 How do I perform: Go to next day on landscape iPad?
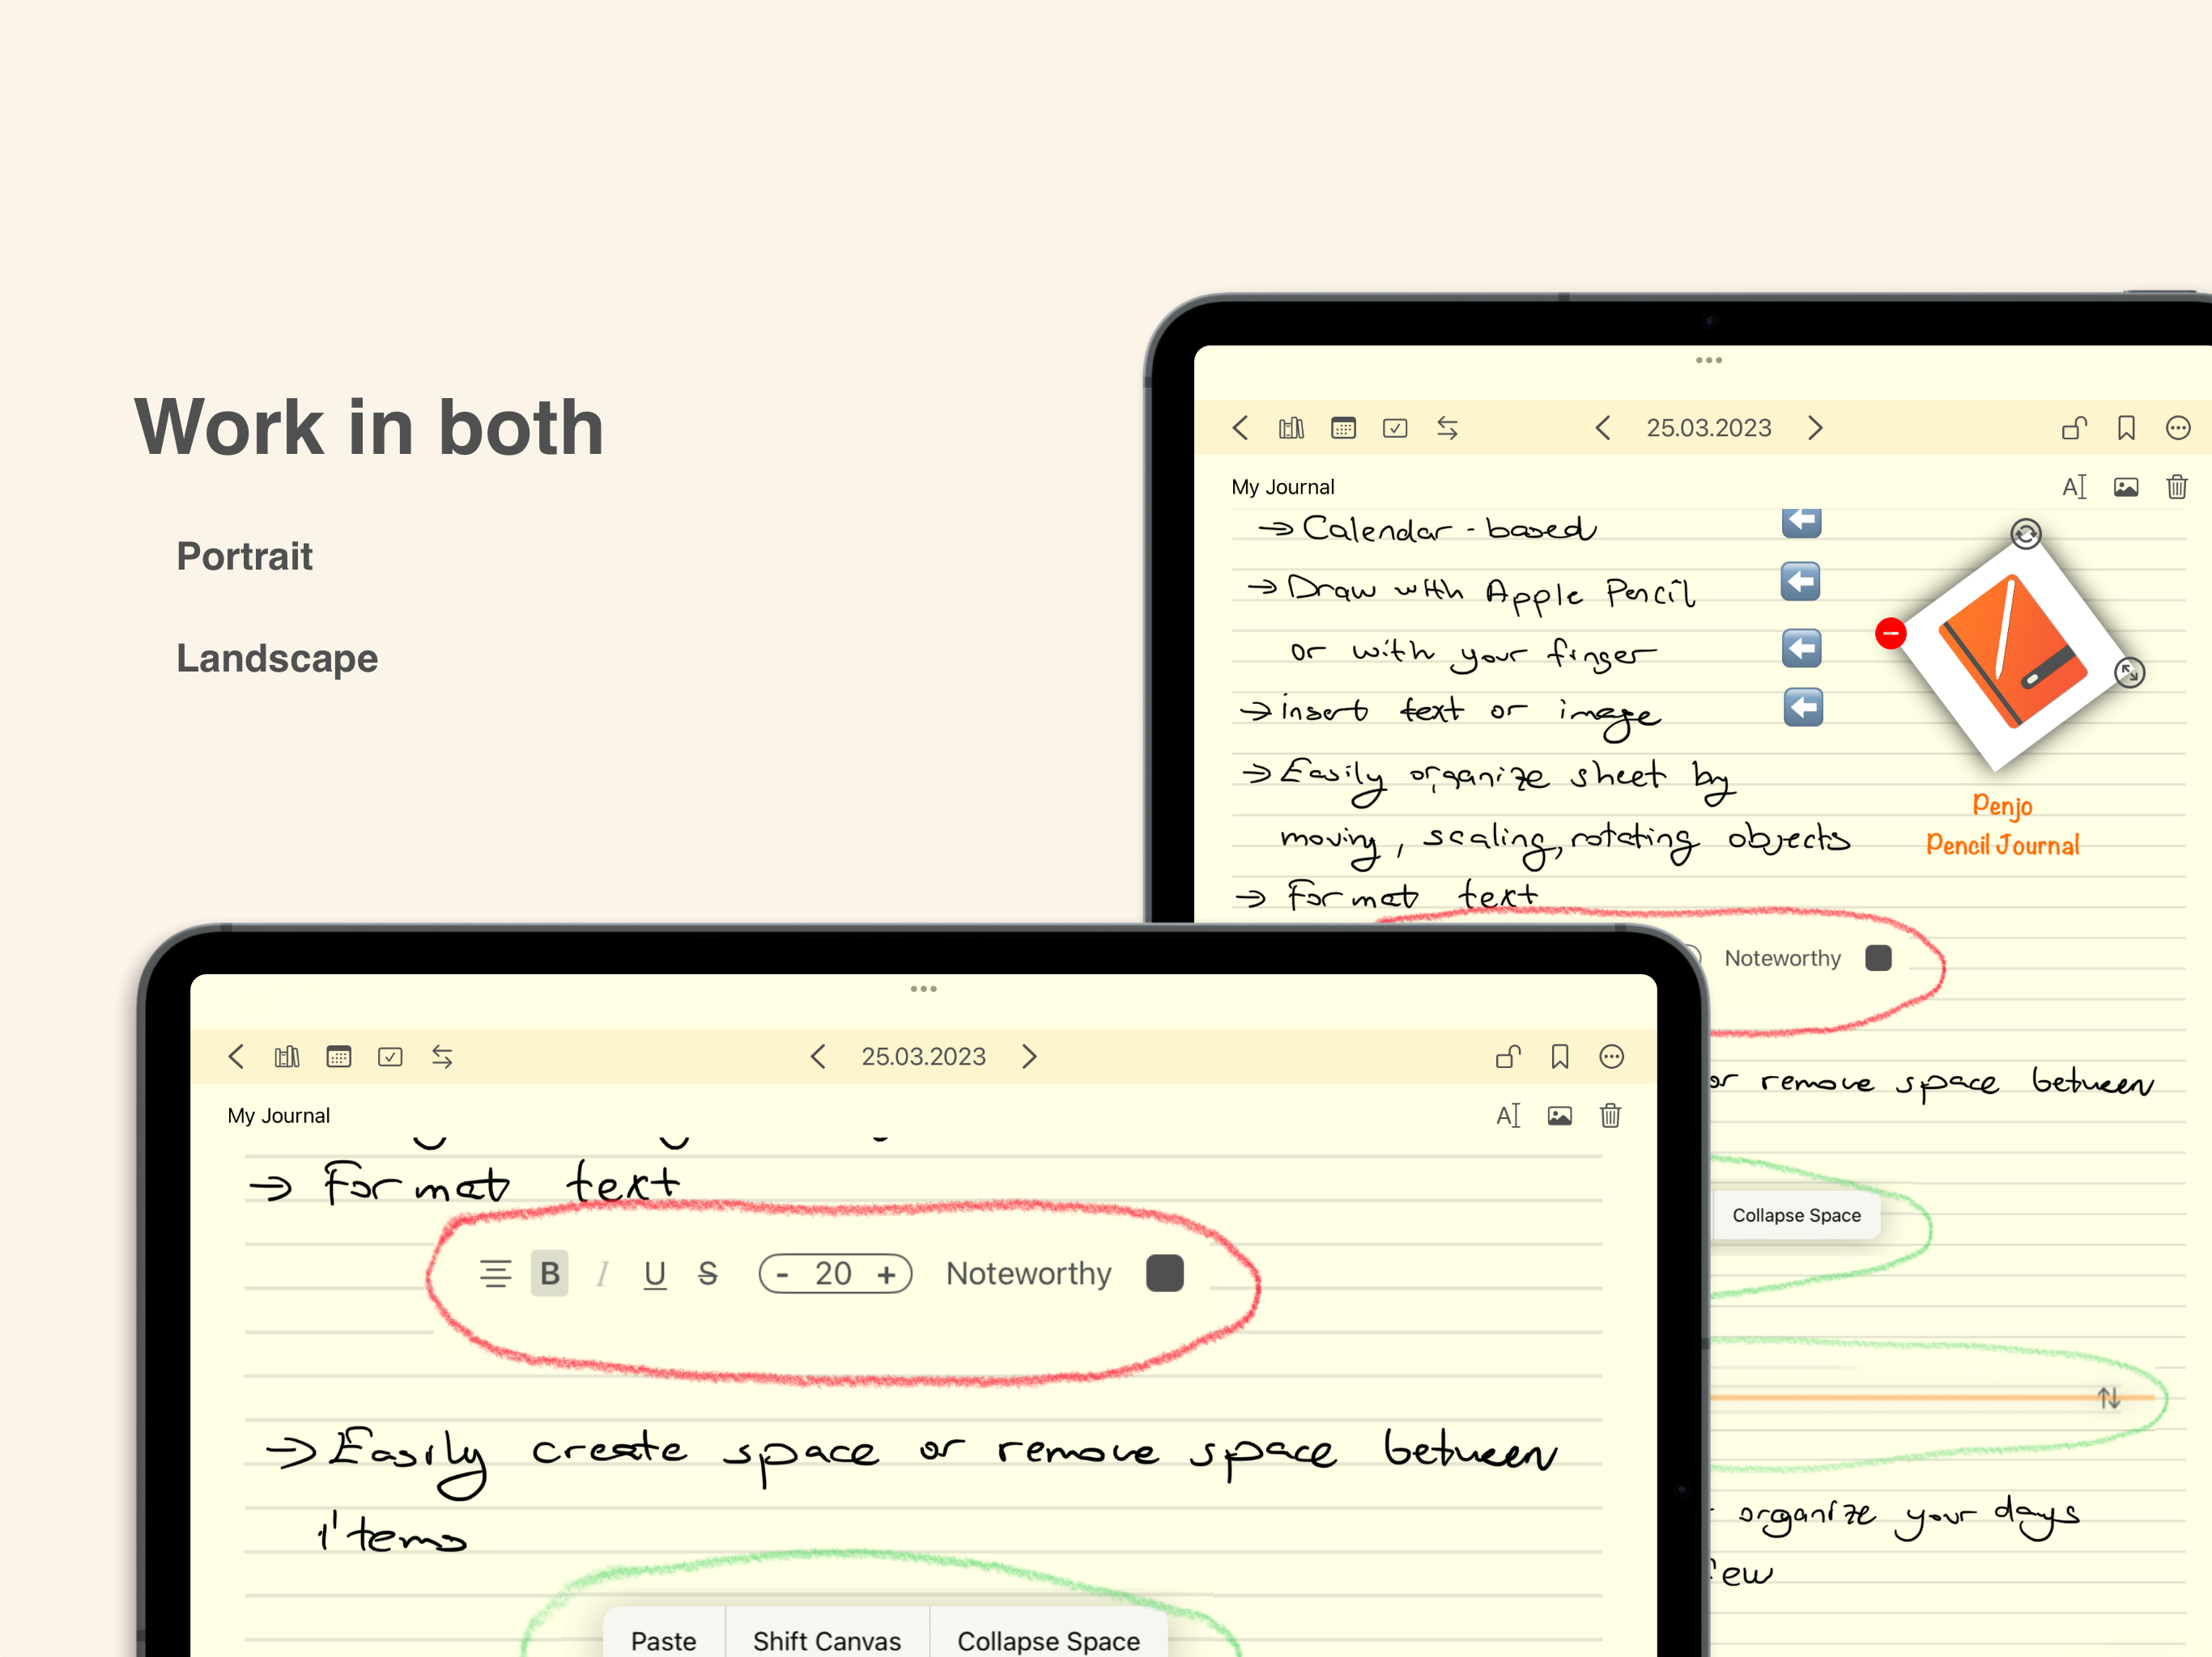(x=1030, y=1057)
